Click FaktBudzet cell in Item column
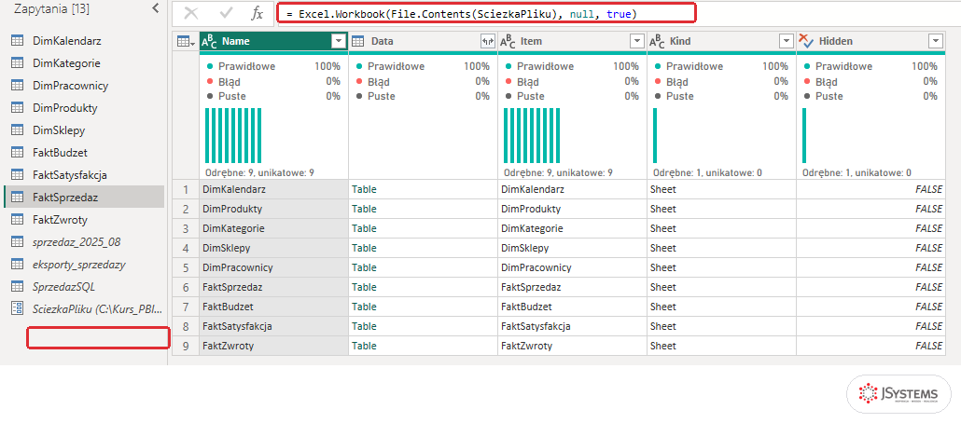This screenshot has height=423, width=961. (x=573, y=307)
